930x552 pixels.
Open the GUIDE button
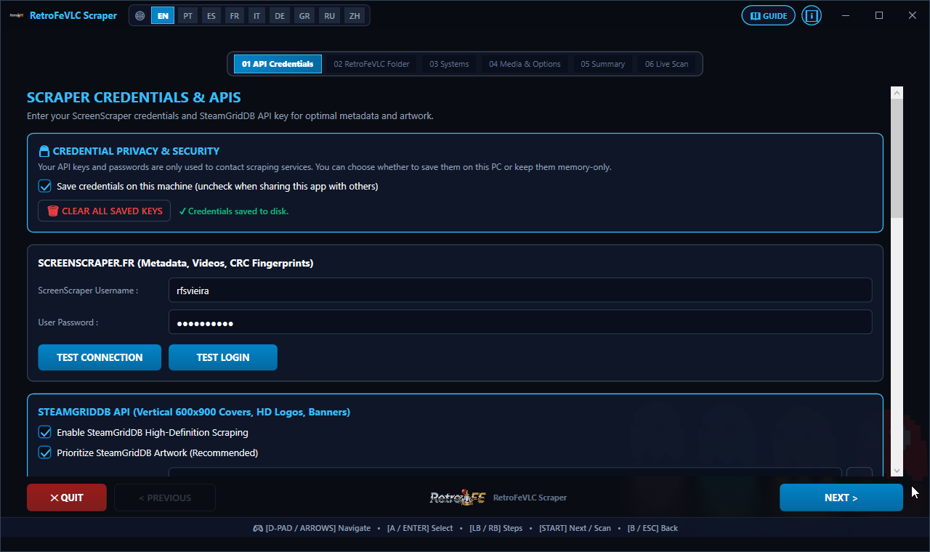[x=769, y=15]
